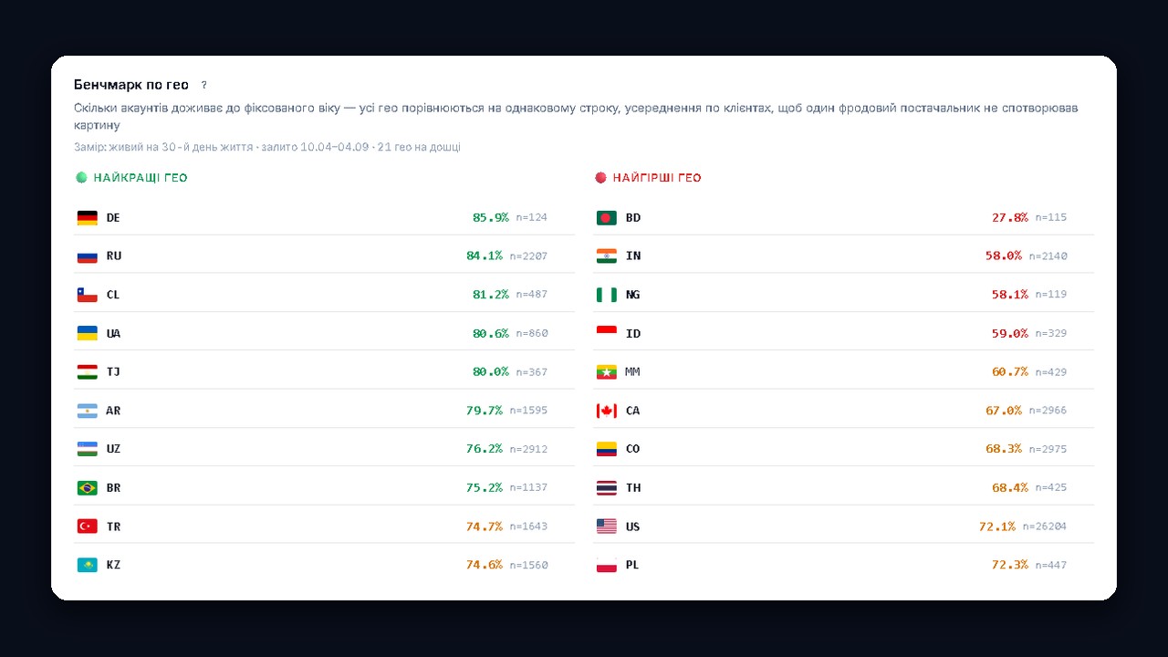Click the Turkey flag icon for TR

[87, 527]
